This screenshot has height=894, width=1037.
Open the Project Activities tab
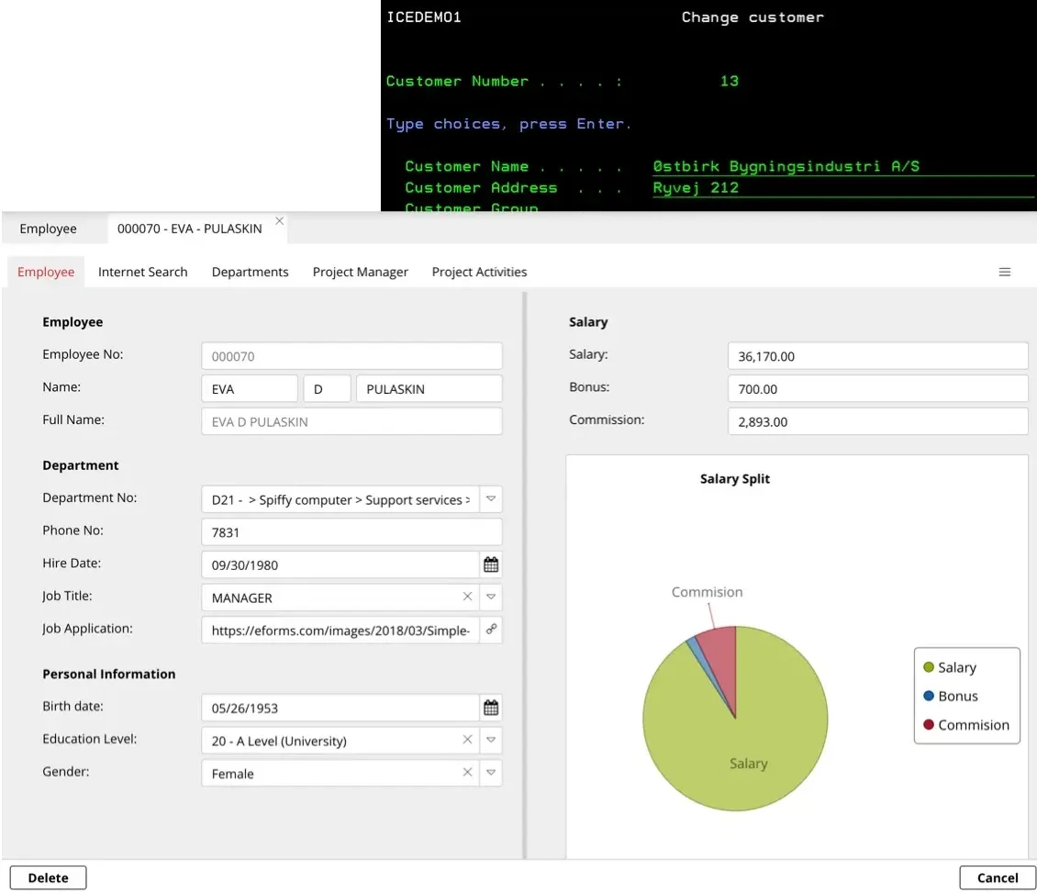[x=479, y=272]
